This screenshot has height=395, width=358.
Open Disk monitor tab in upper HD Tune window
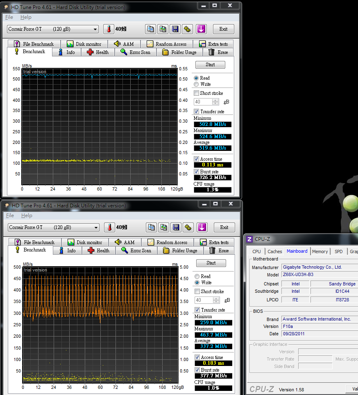(x=84, y=44)
